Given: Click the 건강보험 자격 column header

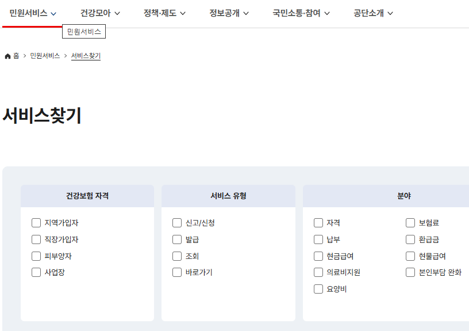Looking at the screenshot, I should 87,196.
